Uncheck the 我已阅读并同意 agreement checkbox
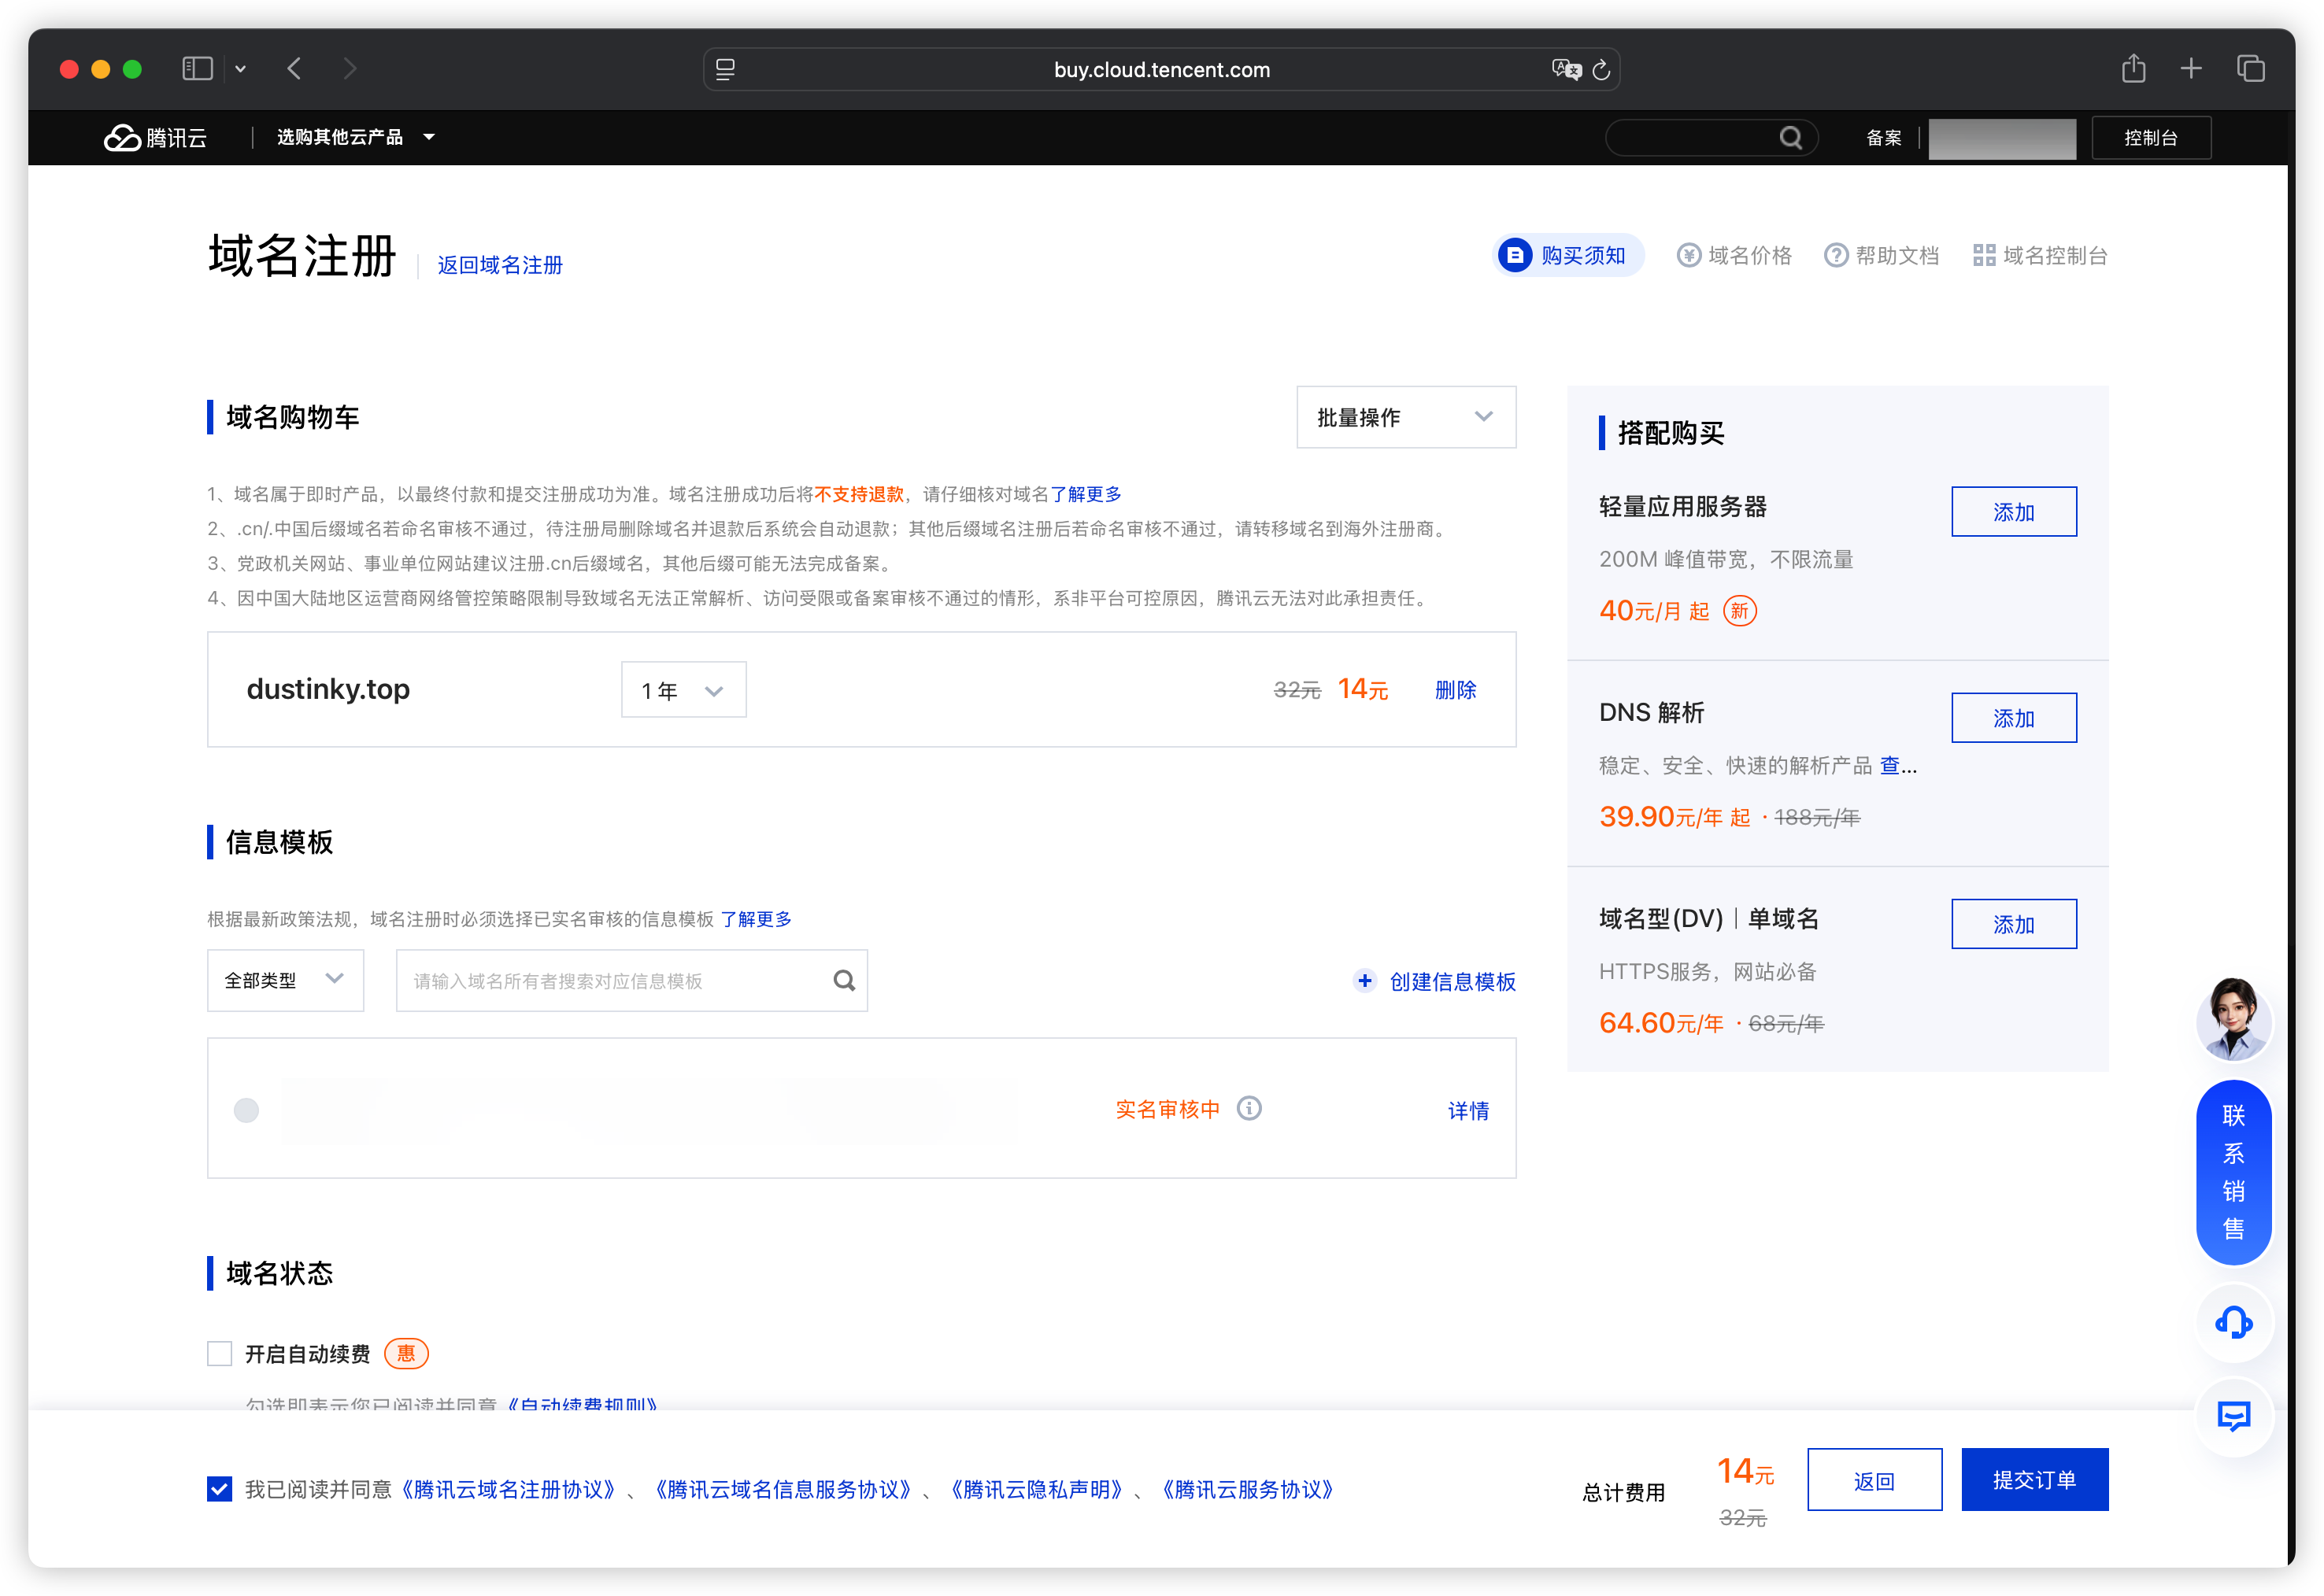 pos(219,1489)
